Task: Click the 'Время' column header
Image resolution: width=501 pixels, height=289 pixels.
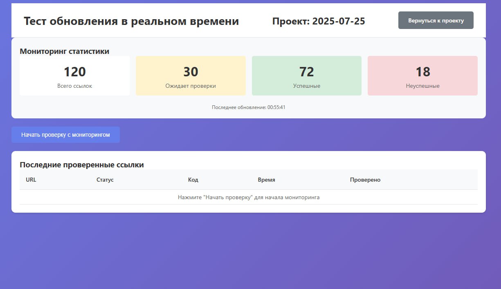Action: (266, 180)
